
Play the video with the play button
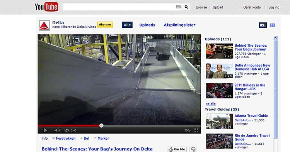pos(45,130)
